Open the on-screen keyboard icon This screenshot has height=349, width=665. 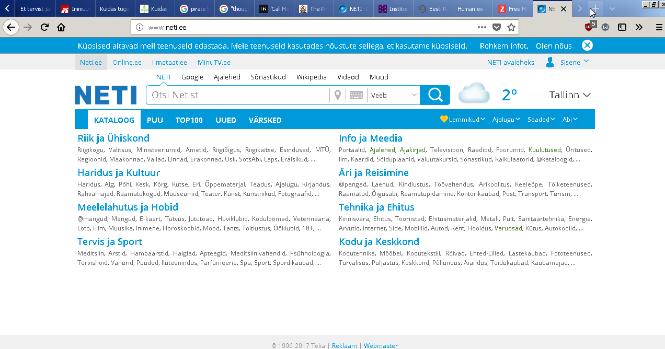[356, 95]
